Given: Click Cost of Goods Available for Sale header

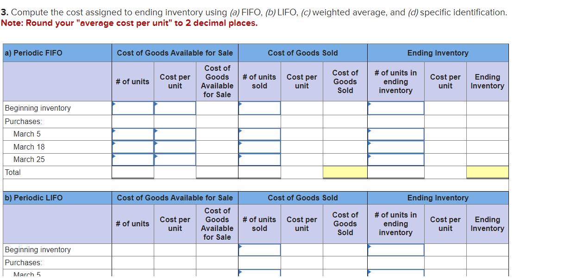Looking at the screenshot, I should [x=175, y=53].
